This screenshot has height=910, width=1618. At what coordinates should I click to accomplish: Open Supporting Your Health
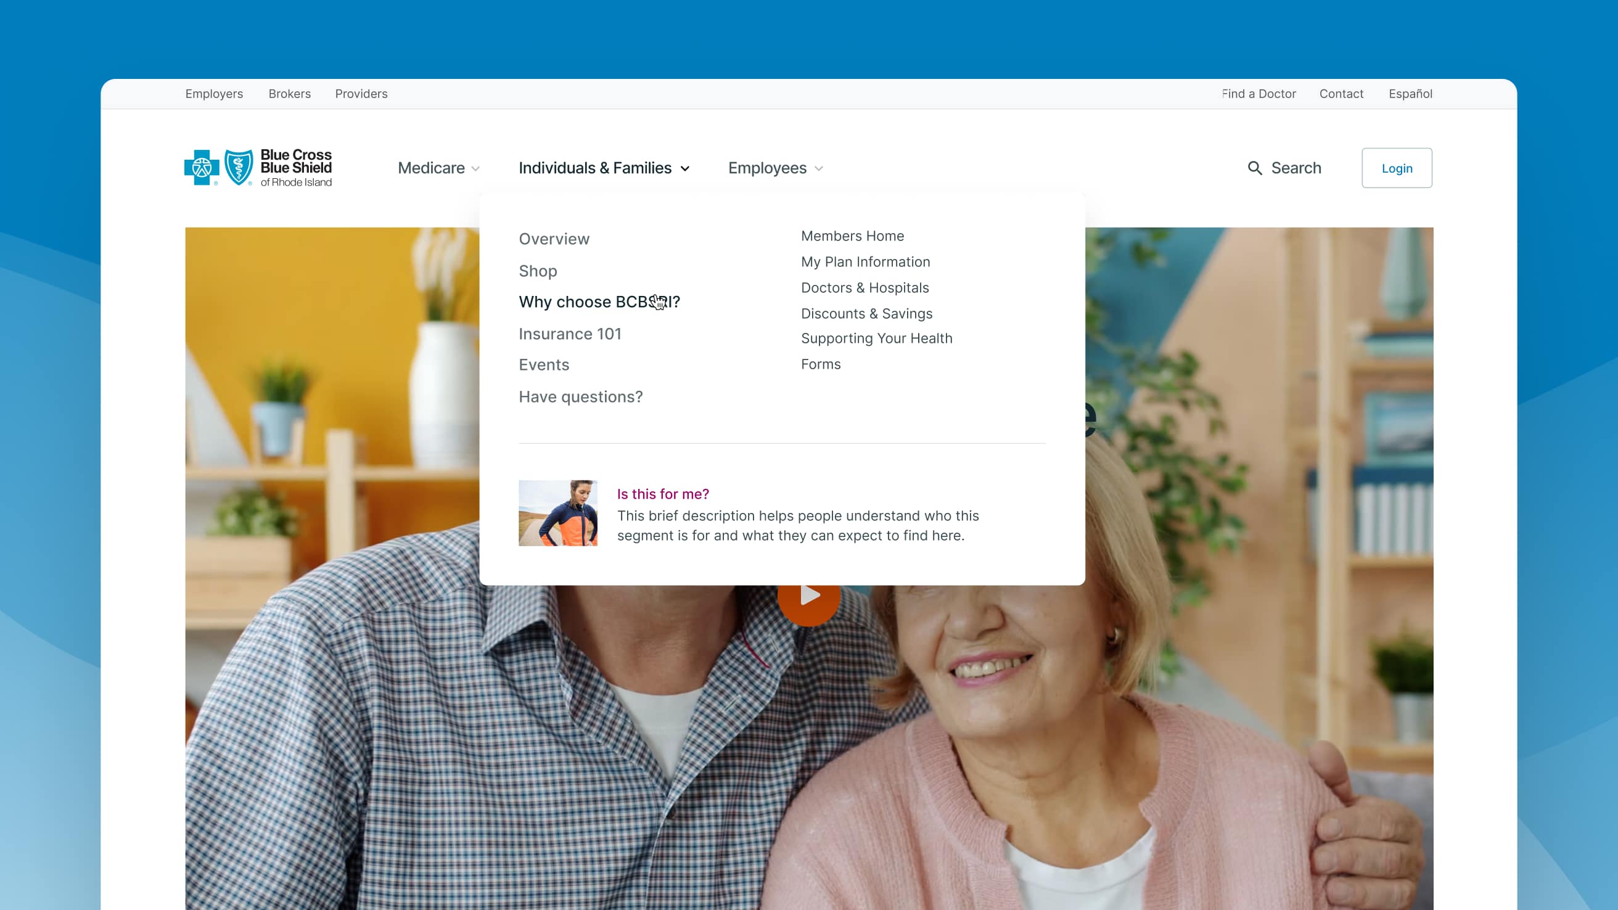pyautogui.click(x=876, y=338)
